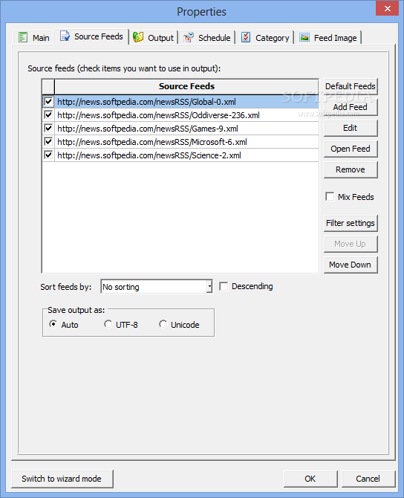
Task: Click the Add Feed button
Action: click(x=351, y=107)
